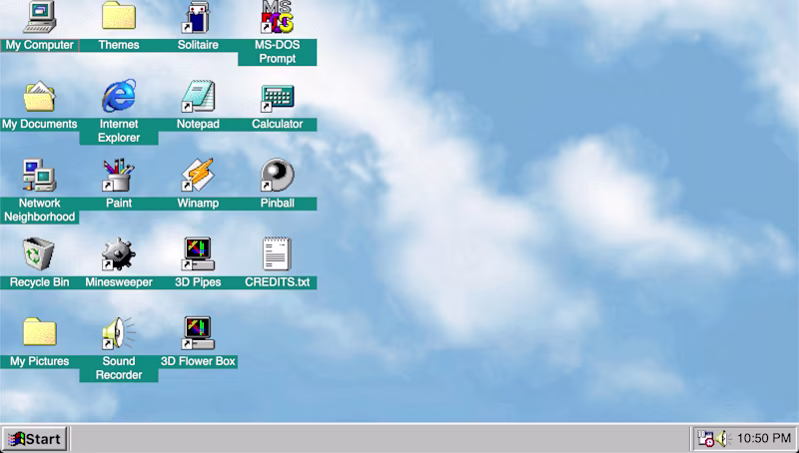The image size is (799, 453).
Task: Click the "Internet Explorer" text label
Action: coord(119,131)
